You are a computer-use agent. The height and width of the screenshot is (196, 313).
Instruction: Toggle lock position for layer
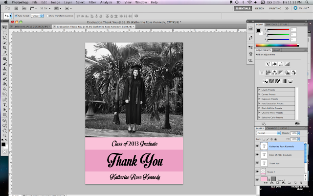click(271, 139)
